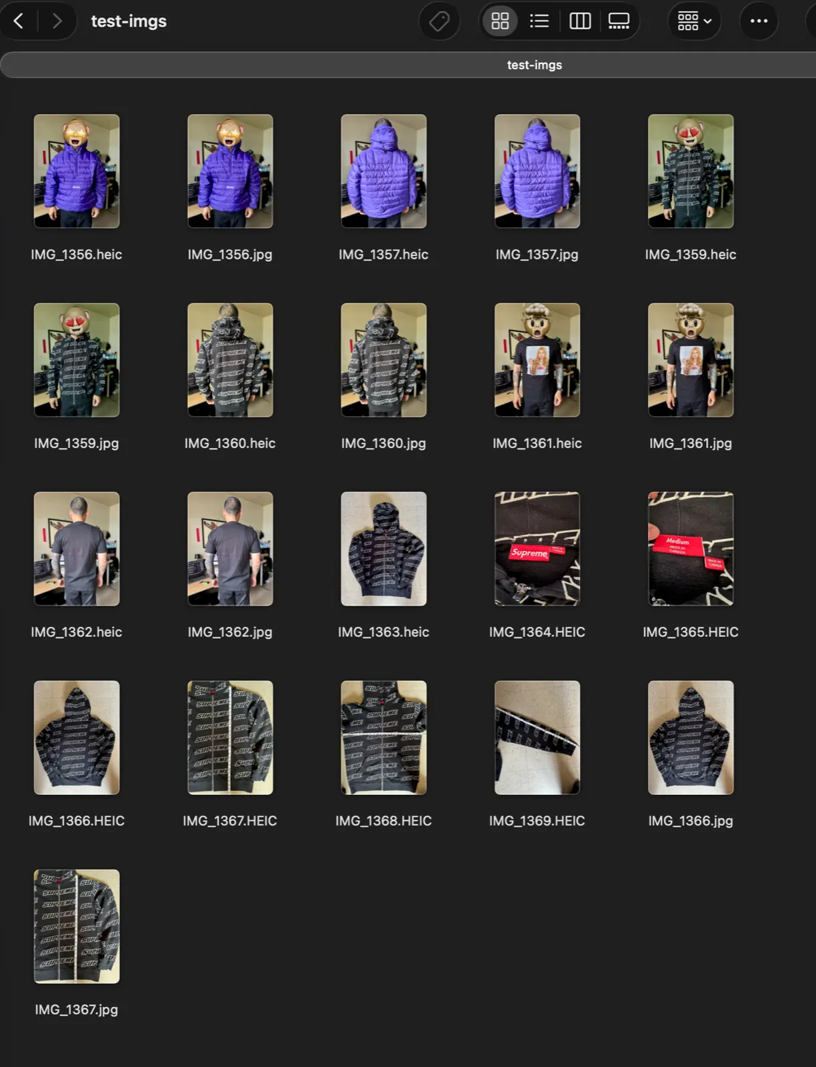Click the file name IMG_1359.heic

[691, 254]
